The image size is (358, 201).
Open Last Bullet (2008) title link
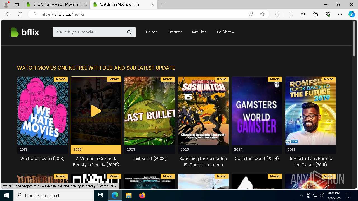click(150, 159)
